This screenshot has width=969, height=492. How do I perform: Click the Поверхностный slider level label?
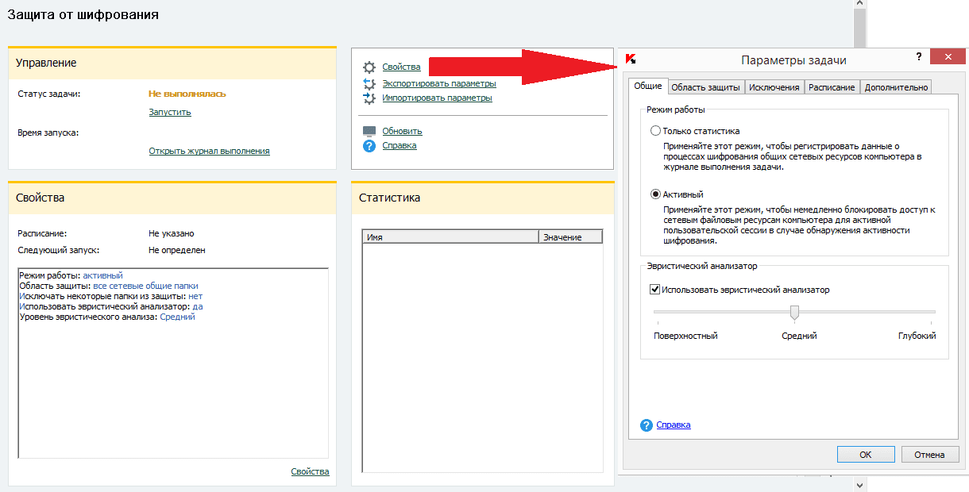[x=685, y=336]
